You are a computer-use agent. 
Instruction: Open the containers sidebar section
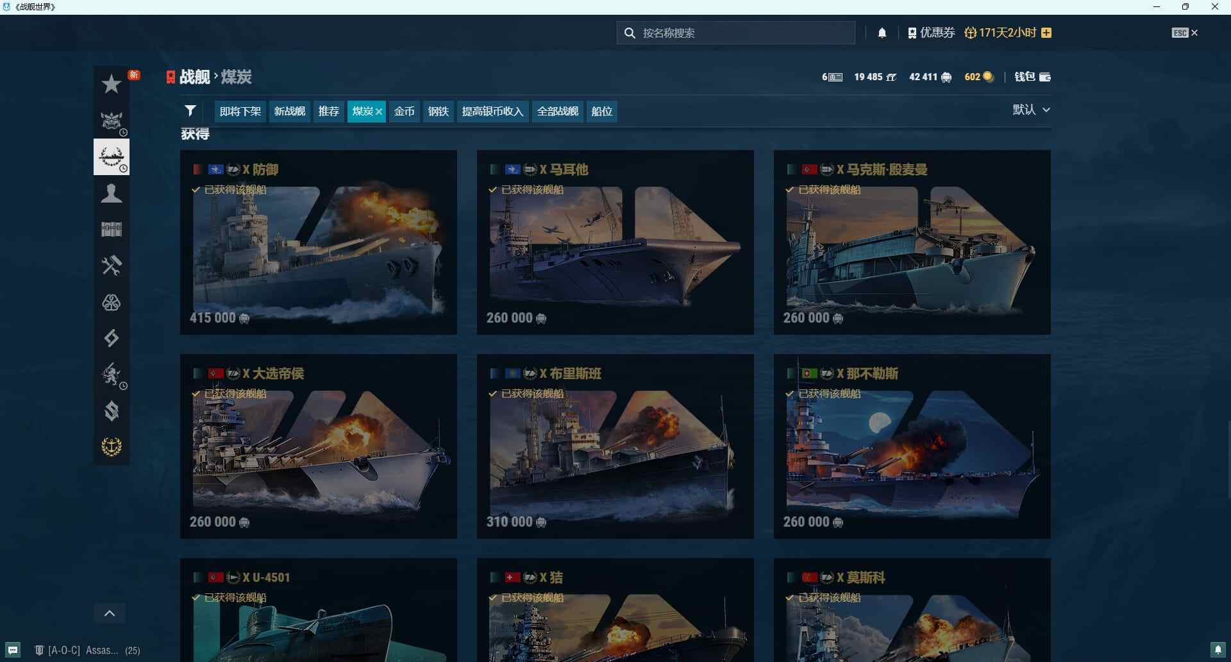[112, 229]
